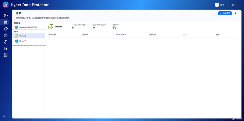The image size is (244, 121).
Task: Select the Inventory grid icon in sidebar
Action: [6, 22]
